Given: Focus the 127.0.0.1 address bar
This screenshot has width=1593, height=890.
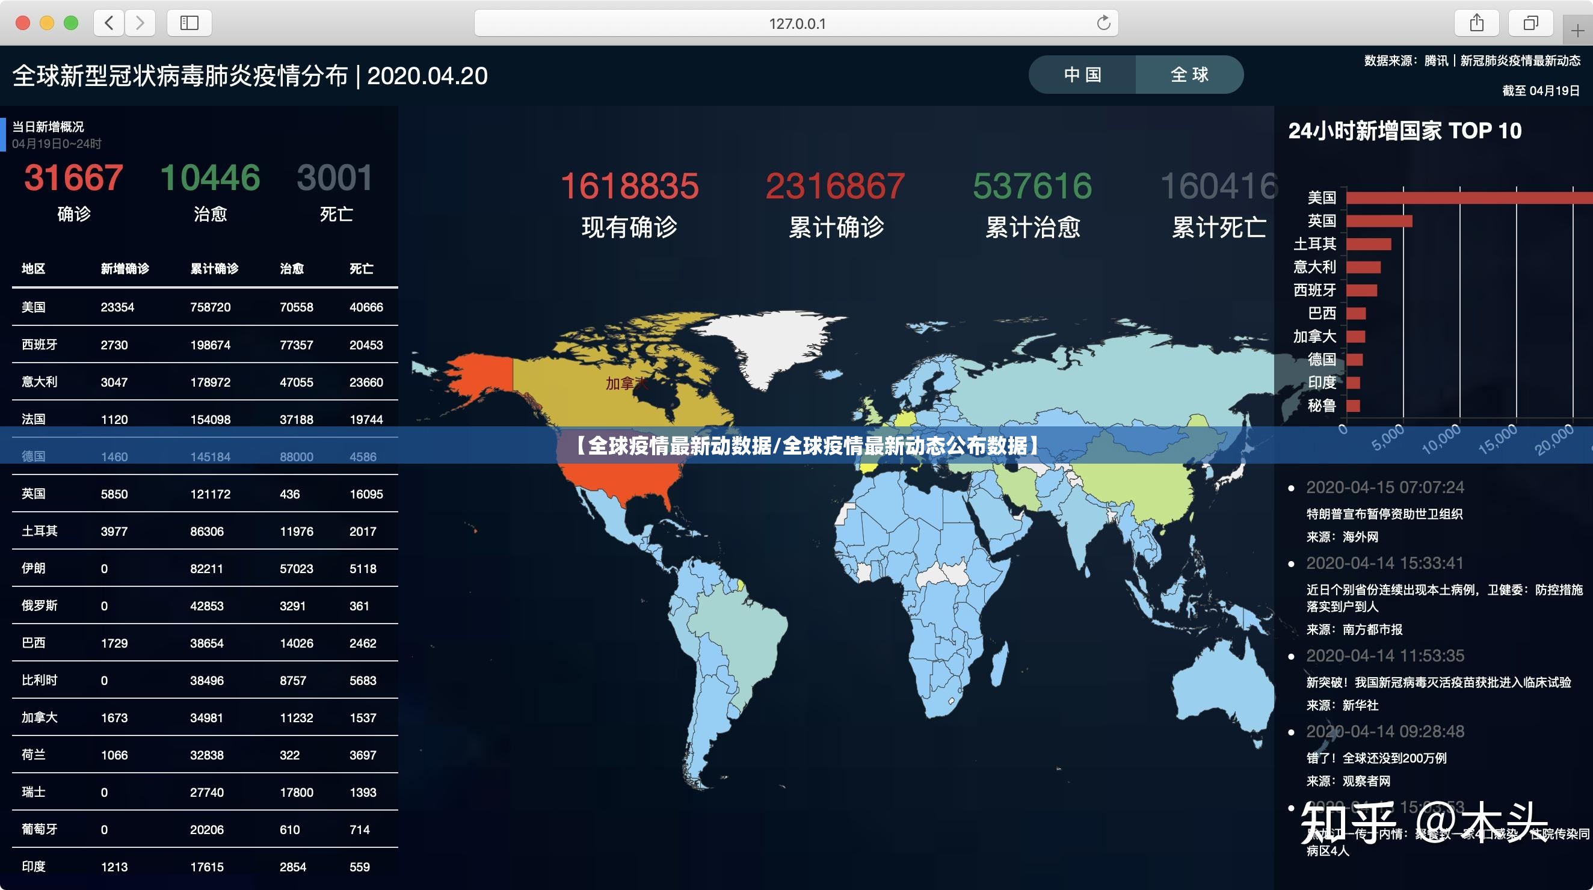Looking at the screenshot, I should [x=796, y=23].
